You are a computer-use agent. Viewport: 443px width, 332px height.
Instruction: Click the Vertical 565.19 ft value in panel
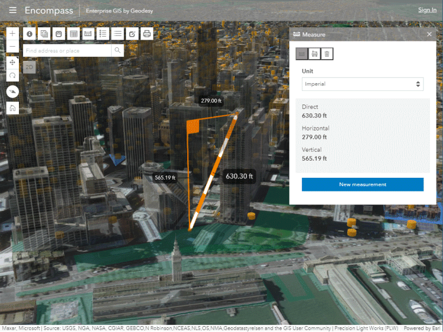point(314,158)
